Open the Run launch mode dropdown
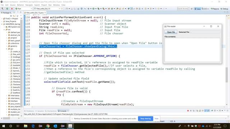Viewport: 230px width, 129px height. point(23,9)
